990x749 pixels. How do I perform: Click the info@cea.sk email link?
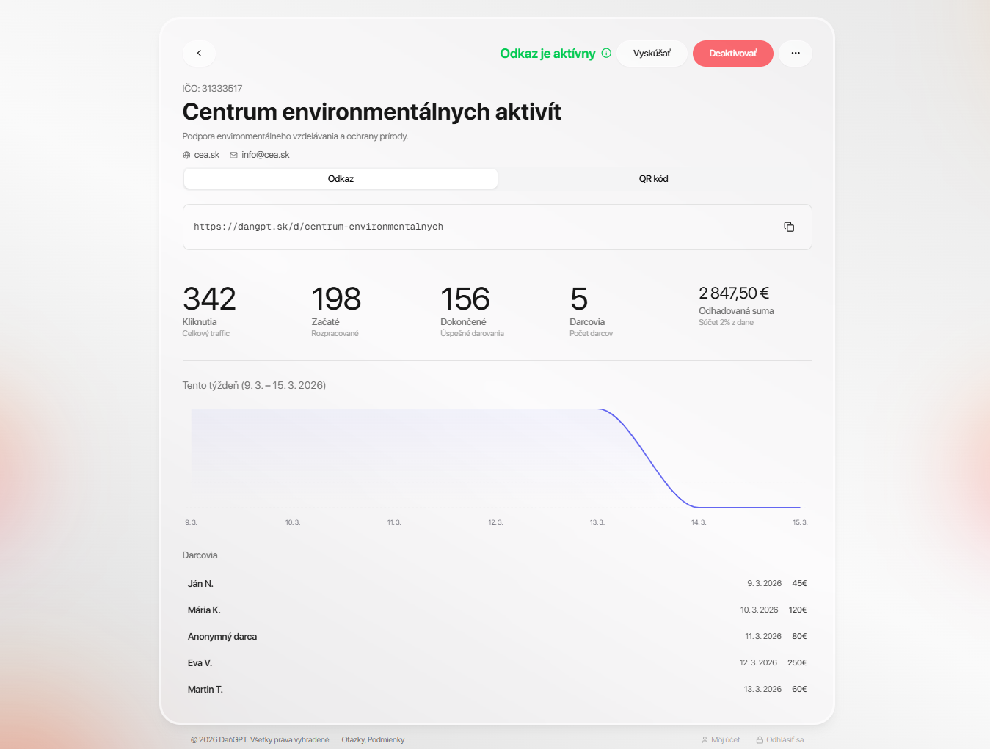(266, 156)
